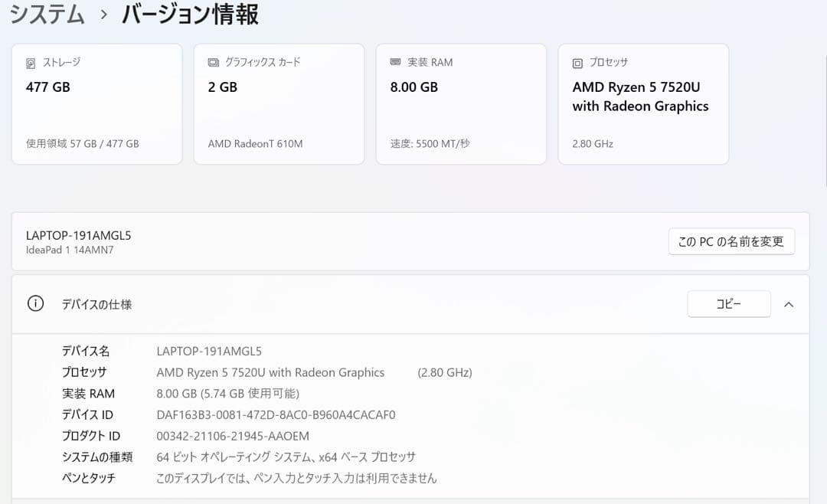Click the コピー button for device specifications
The image size is (827, 504).
coord(728,303)
